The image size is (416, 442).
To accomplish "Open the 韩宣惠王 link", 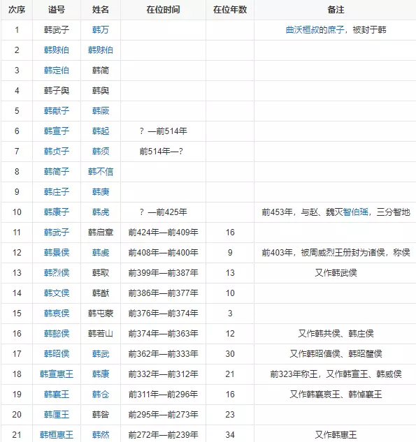I will [x=57, y=374].
